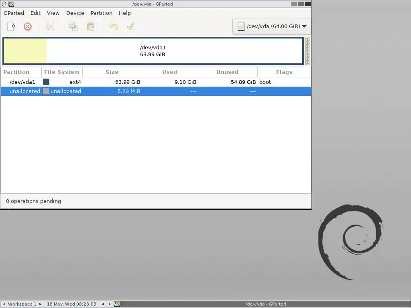Click the Paste partition clipboard icon
The image size is (411, 308).
91,26
